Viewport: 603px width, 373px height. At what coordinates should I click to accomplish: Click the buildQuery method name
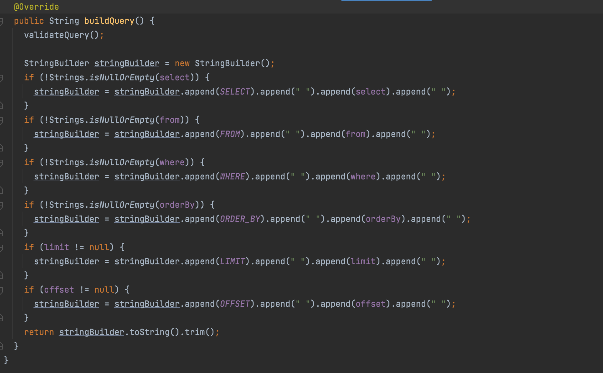click(x=109, y=21)
